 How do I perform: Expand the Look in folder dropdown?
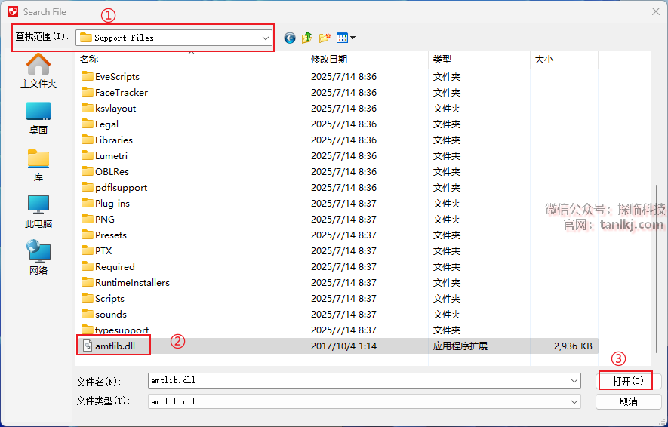point(266,38)
